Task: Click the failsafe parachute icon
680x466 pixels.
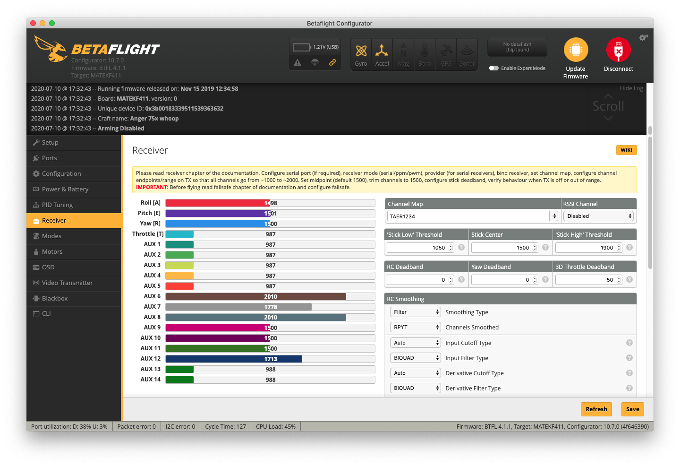Action: [315, 62]
